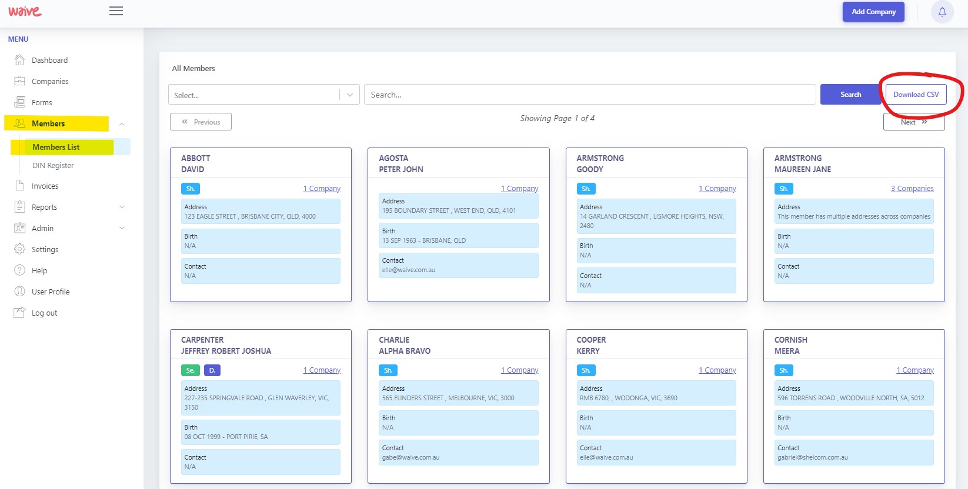Click the Previous page button

pos(201,122)
